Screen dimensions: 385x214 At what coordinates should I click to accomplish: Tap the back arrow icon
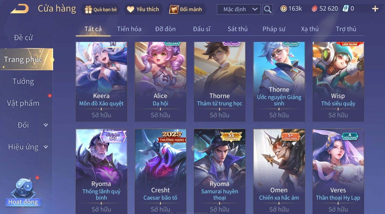tap(19, 9)
